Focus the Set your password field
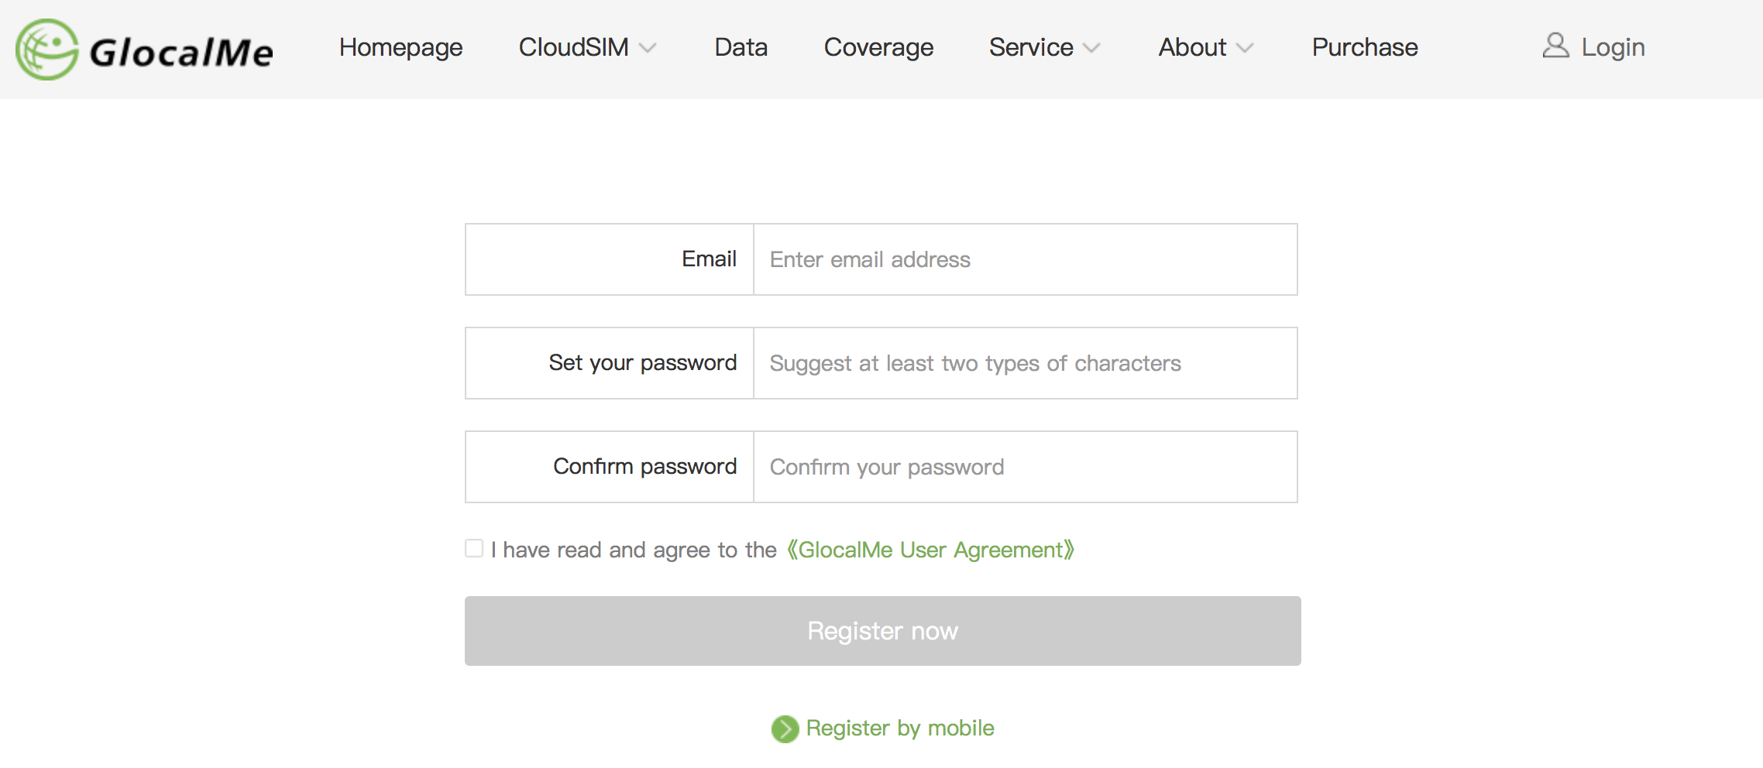 click(x=1026, y=363)
